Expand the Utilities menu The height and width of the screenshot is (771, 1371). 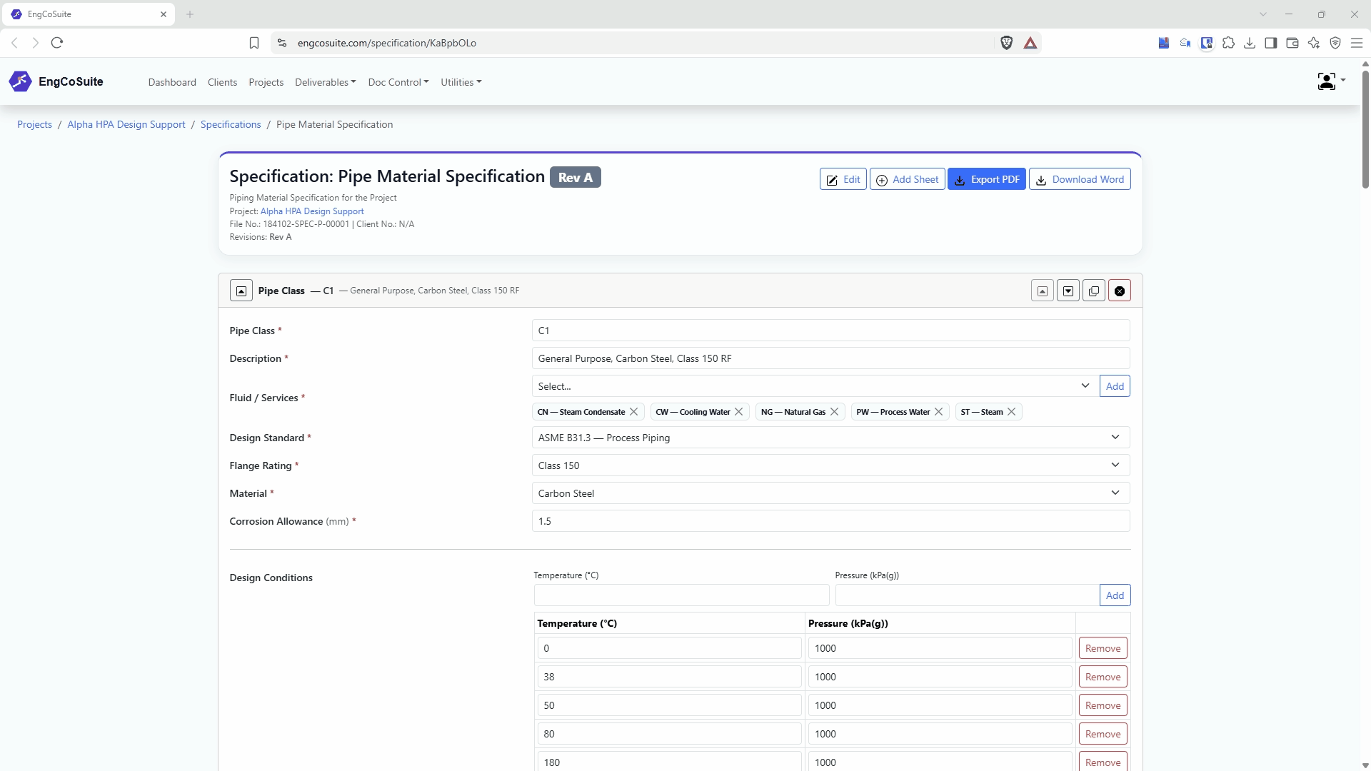click(461, 82)
